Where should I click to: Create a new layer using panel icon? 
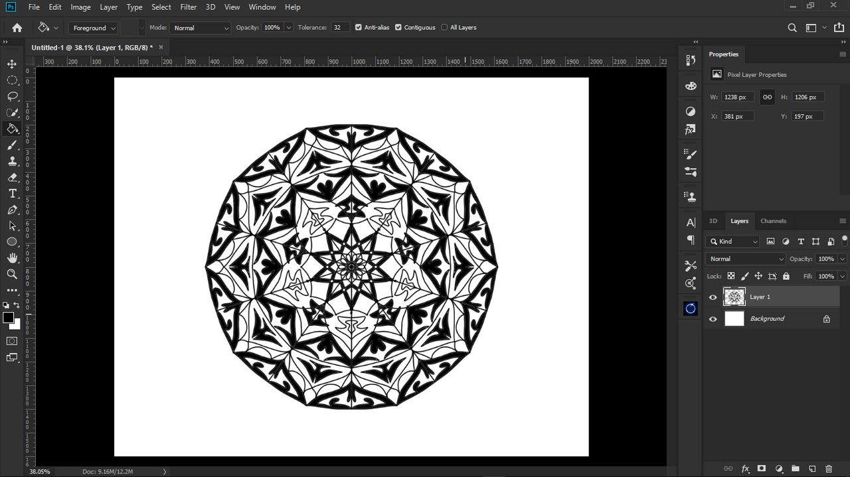click(x=812, y=468)
